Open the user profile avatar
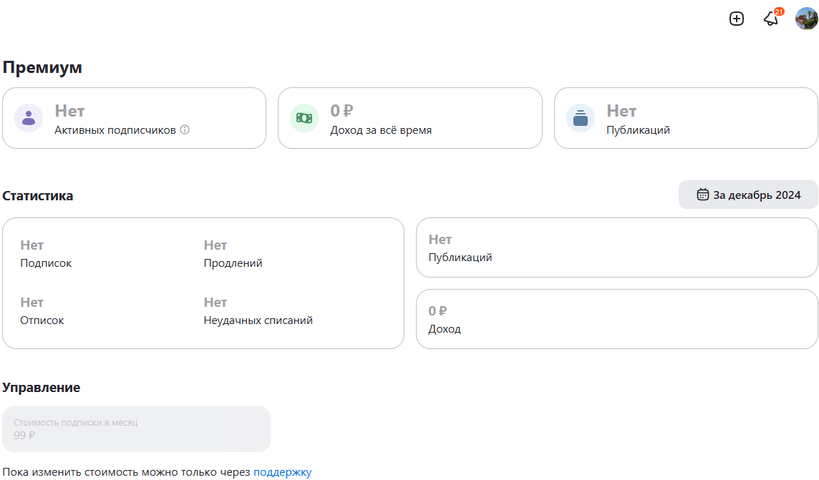 tap(806, 19)
